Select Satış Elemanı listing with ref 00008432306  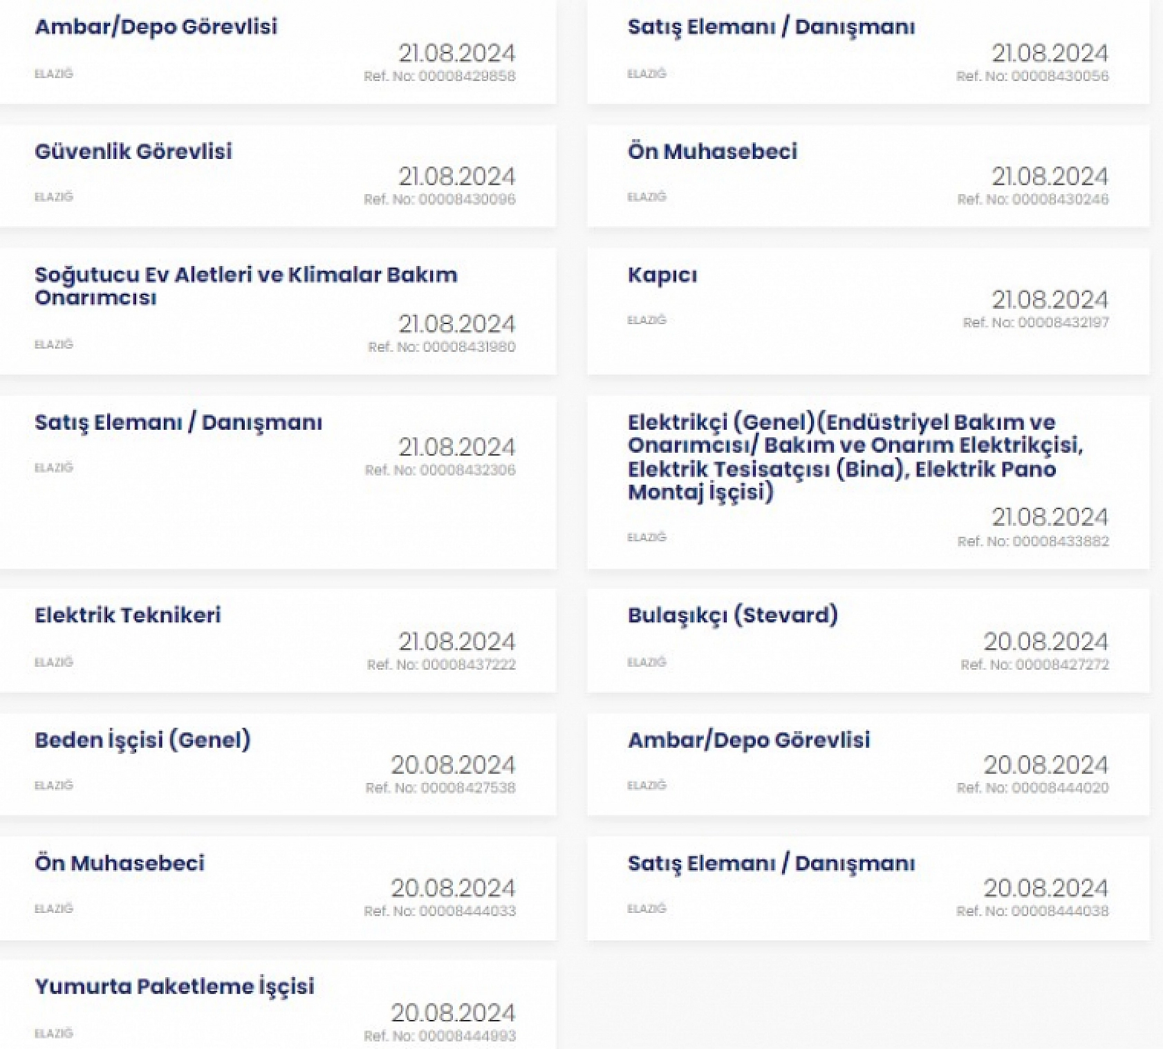pyautogui.click(x=178, y=422)
